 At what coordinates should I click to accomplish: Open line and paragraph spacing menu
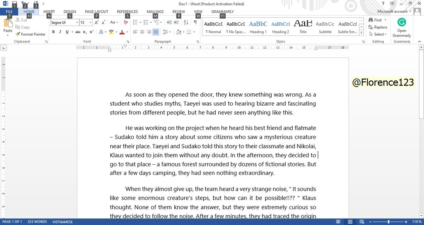pos(167,32)
